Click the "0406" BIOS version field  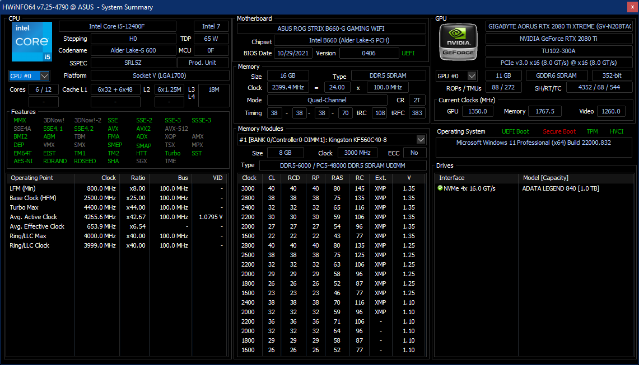coord(369,53)
